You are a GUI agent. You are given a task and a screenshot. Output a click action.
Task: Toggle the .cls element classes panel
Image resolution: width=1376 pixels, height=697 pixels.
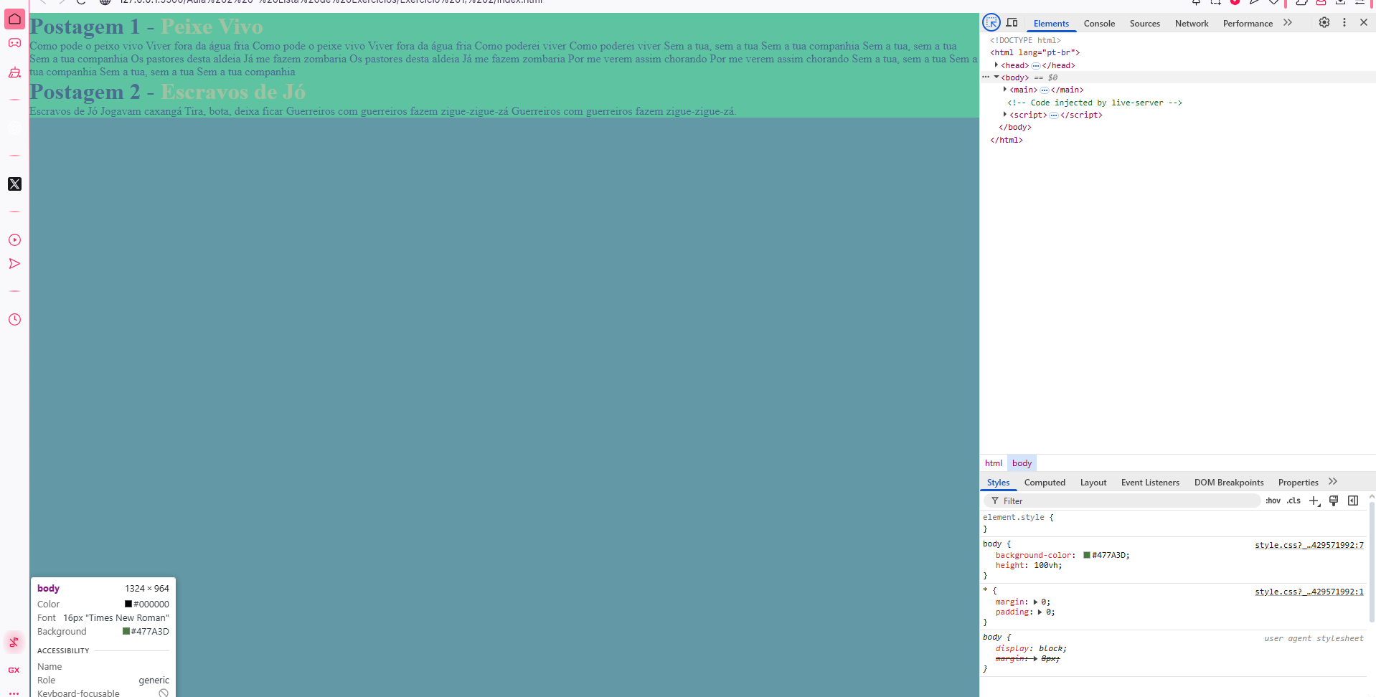1293,501
